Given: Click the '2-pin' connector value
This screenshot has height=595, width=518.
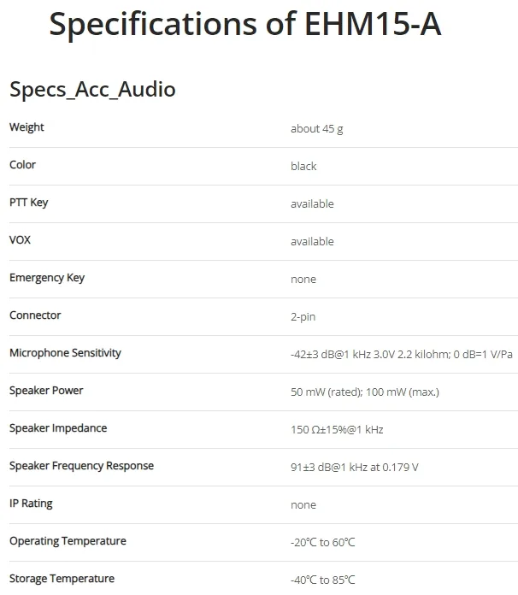Looking at the screenshot, I should point(303,317).
